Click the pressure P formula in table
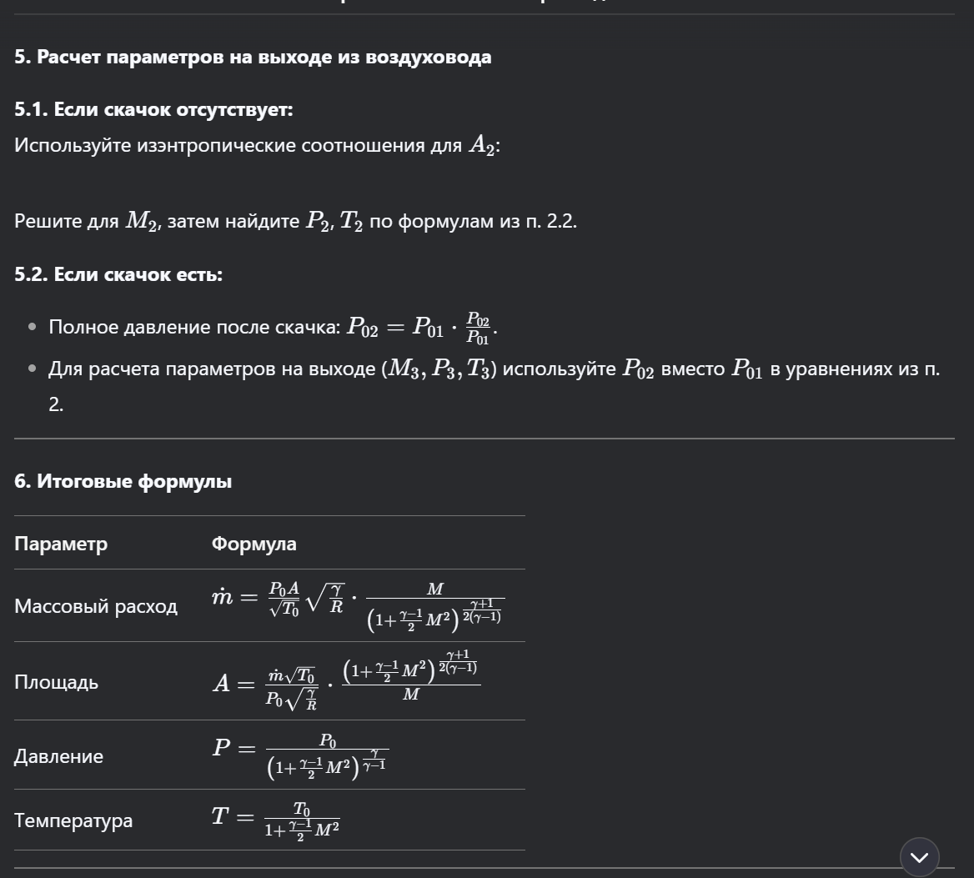 [x=300, y=755]
